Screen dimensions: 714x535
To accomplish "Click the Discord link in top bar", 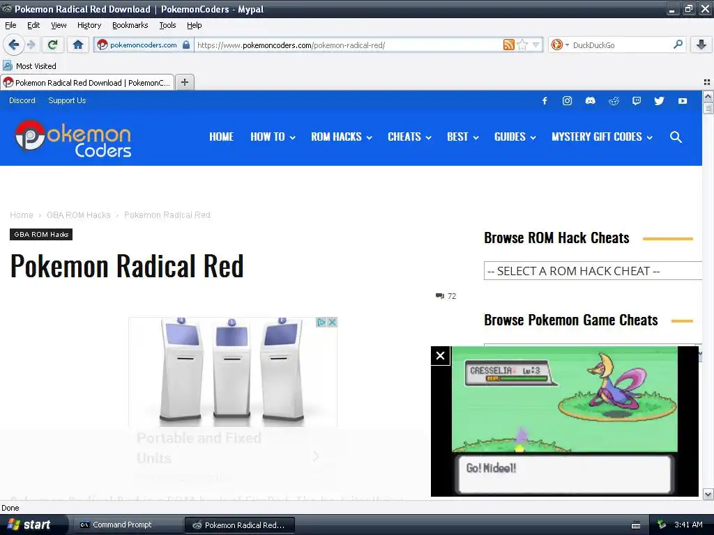I will click(x=22, y=100).
